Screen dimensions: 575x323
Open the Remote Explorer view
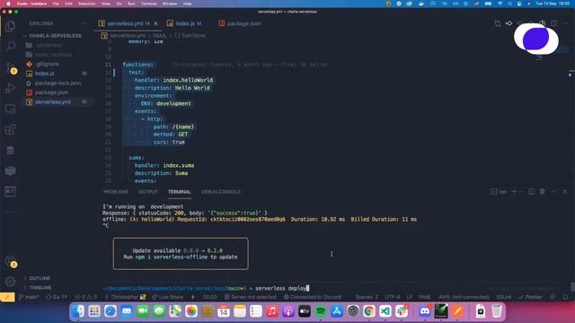pos(10,109)
